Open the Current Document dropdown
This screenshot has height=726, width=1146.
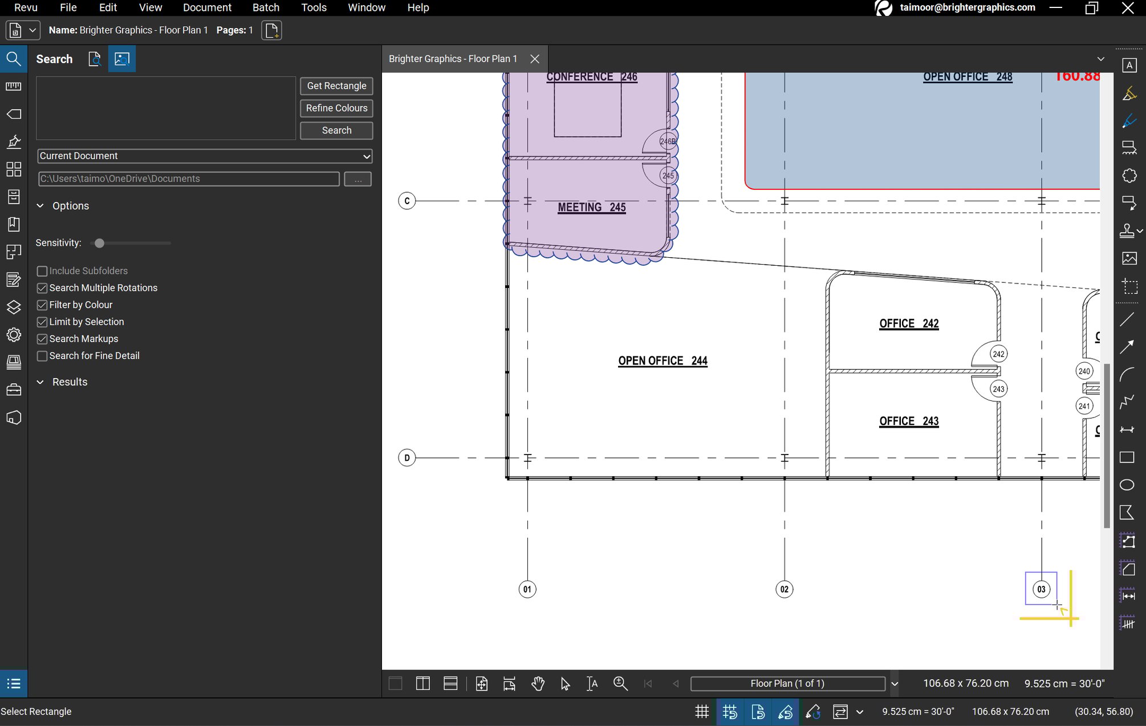click(x=367, y=156)
